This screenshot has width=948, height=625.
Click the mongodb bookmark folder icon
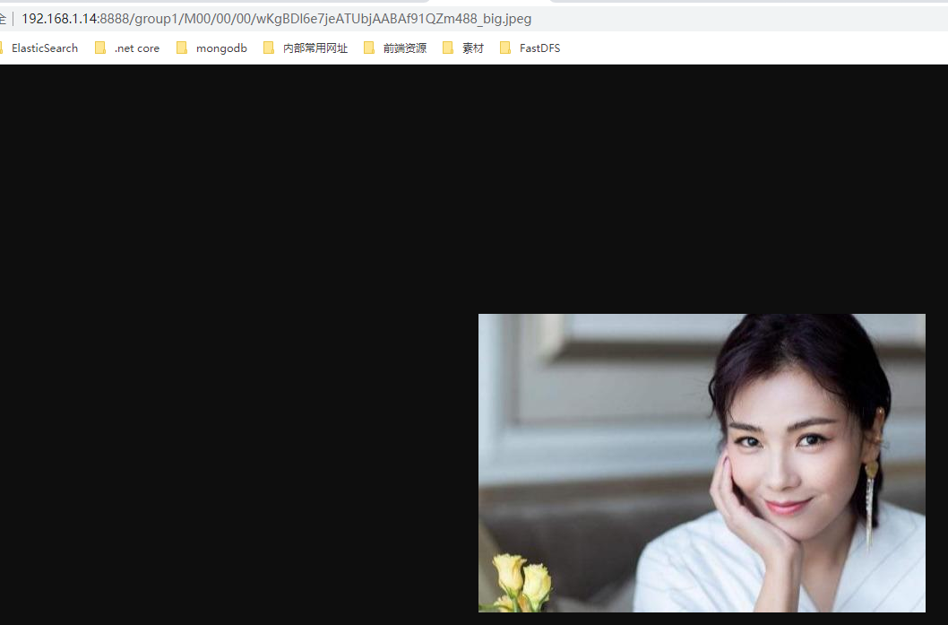(183, 48)
